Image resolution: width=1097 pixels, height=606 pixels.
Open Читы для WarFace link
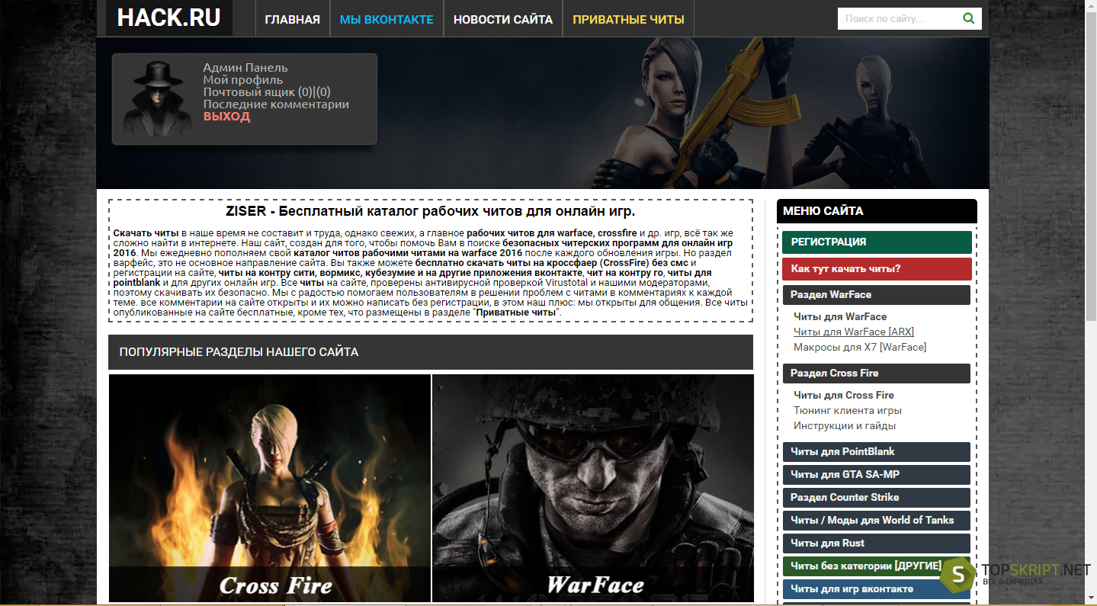(x=840, y=316)
